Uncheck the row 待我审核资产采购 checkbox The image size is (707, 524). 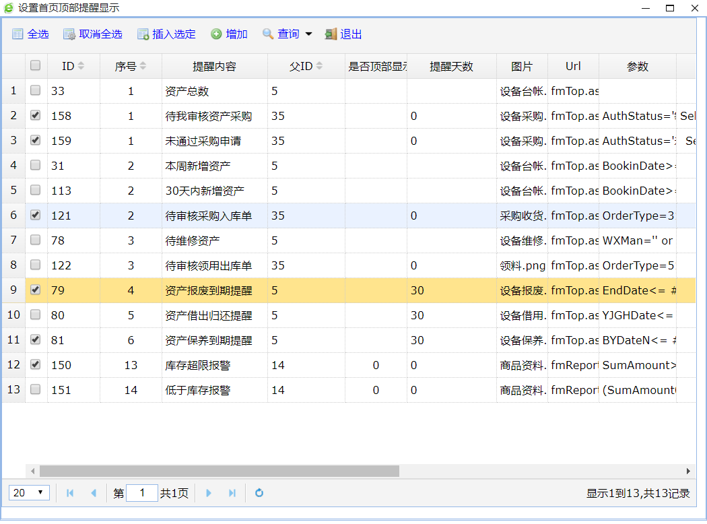pyautogui.click(x=36, y=115)
